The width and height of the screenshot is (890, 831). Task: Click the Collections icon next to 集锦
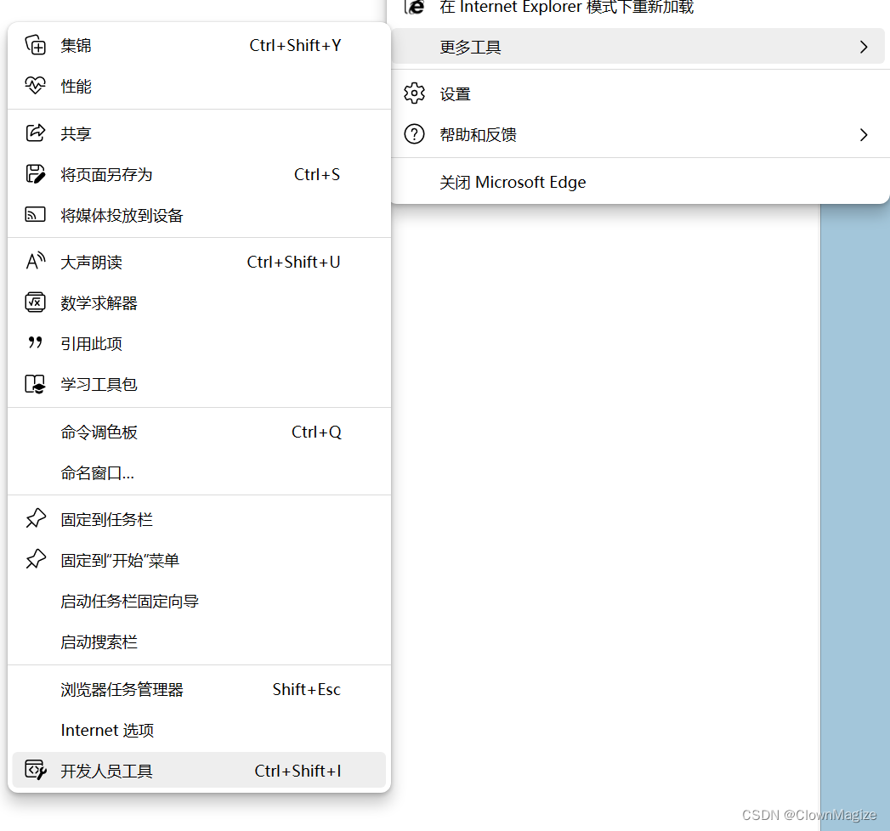click(x=35, y=45)
